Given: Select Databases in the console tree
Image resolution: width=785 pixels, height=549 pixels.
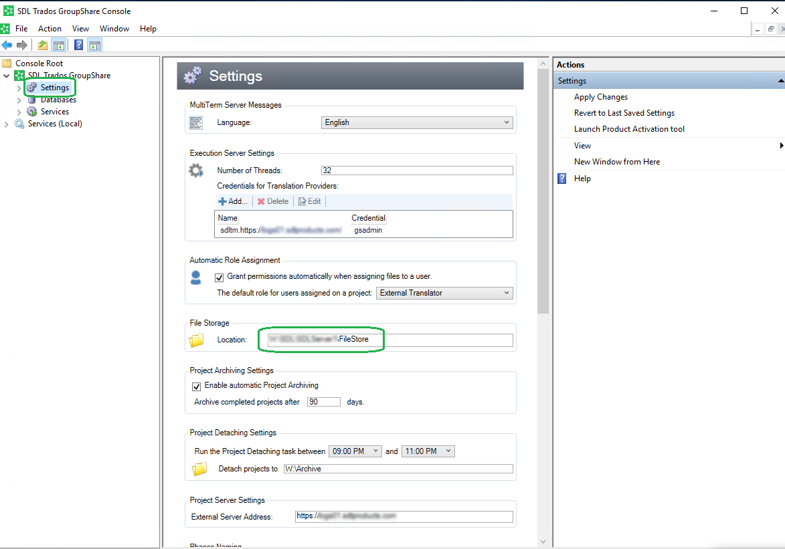Looking at the screenshot, I should (59, 100).
